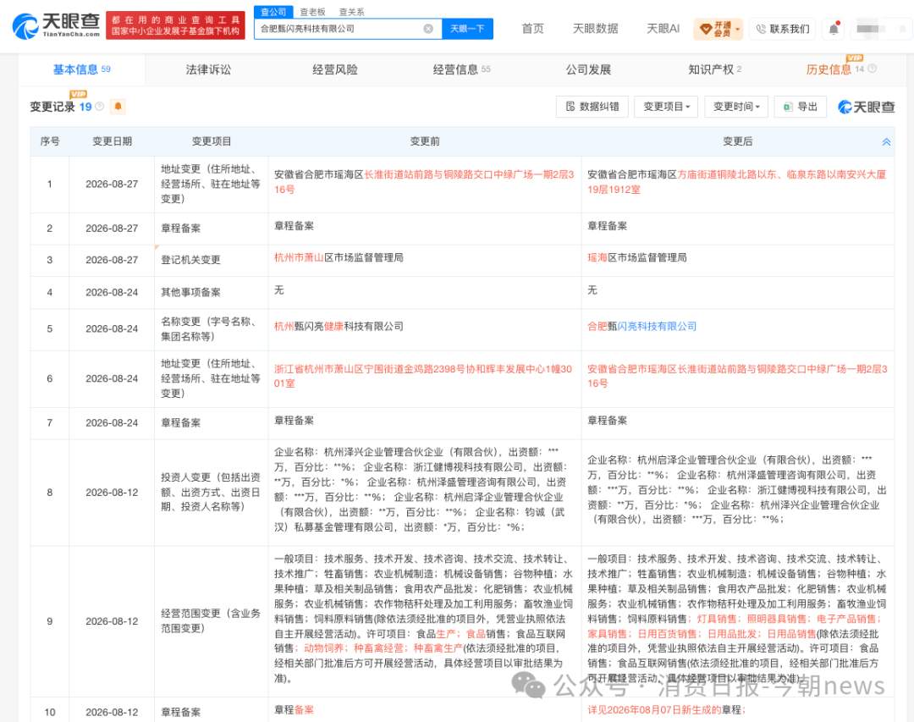Collapse the table with the double chevron icon
This screenshot has width=914, height=722.
tap(886, 141)
